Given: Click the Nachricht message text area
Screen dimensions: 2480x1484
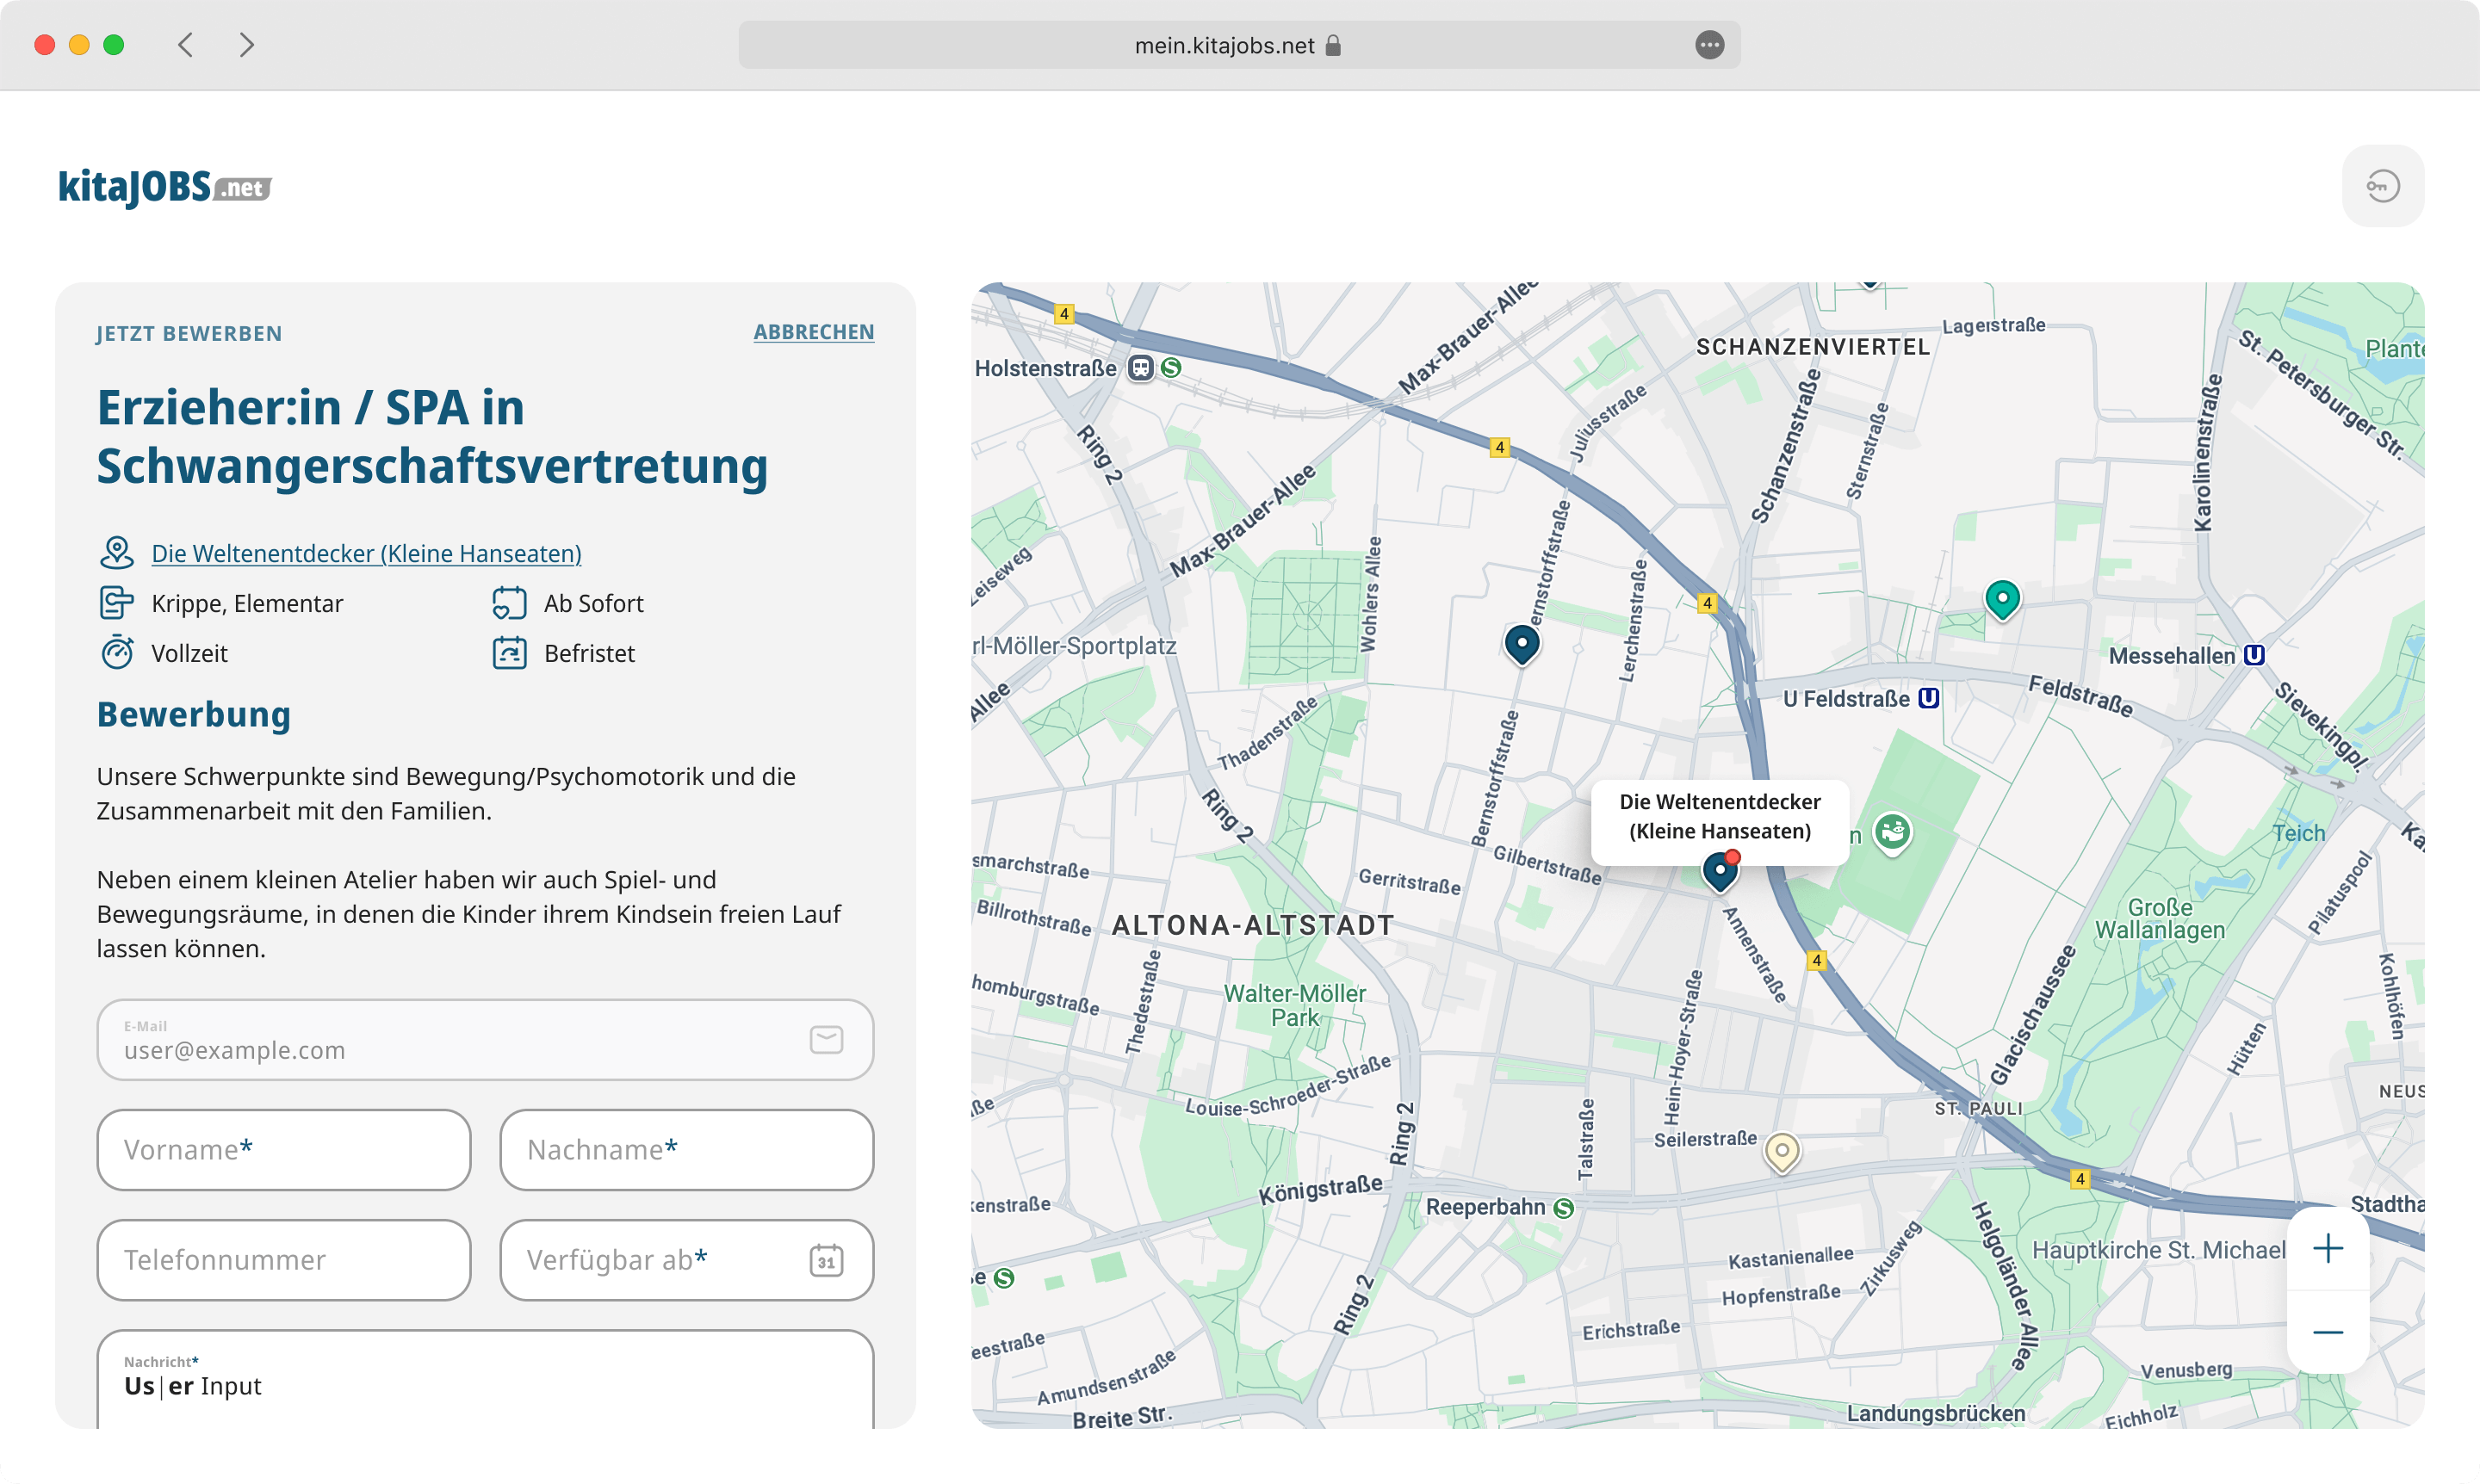Looking at the screenshot, I should coord(485,1386).
